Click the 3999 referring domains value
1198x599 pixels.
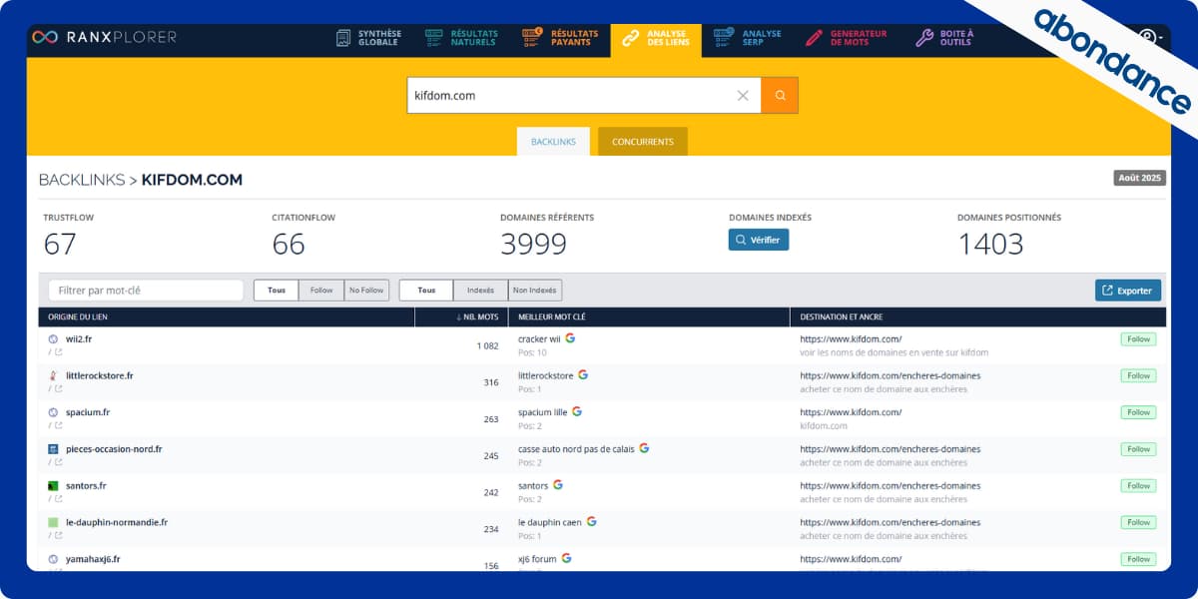coord(534,244)
